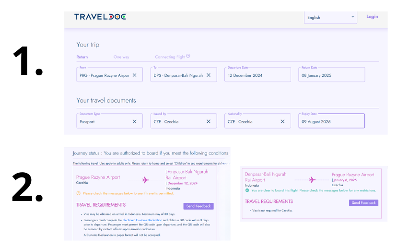The width and height of the screenshot is (397, 248).
Task: Click the orange warning info icon
Action: [x=78, y=193]
